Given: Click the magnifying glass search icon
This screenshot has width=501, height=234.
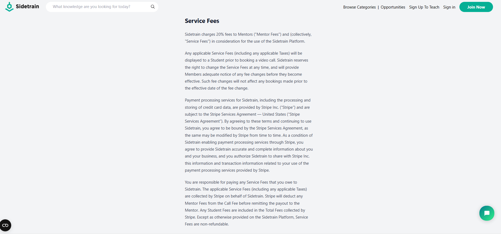Looking at the screenshot, I should click(153, 7).
